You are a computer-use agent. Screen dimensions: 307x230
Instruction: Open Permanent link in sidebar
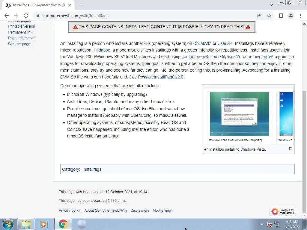click(x=20, y=32)
